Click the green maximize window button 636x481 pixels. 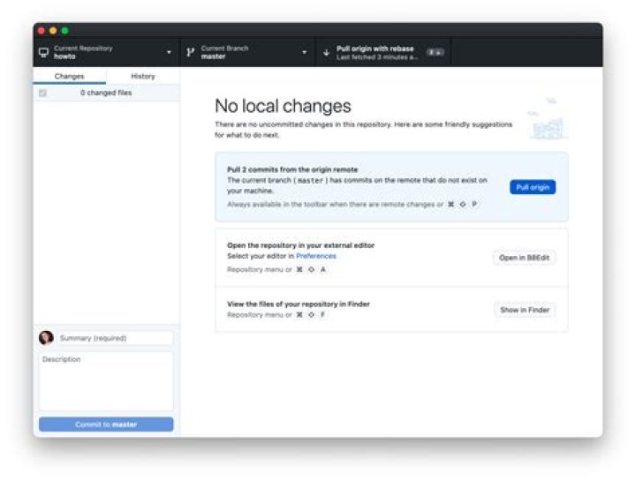pyautogui.click(x=64, y=31)
